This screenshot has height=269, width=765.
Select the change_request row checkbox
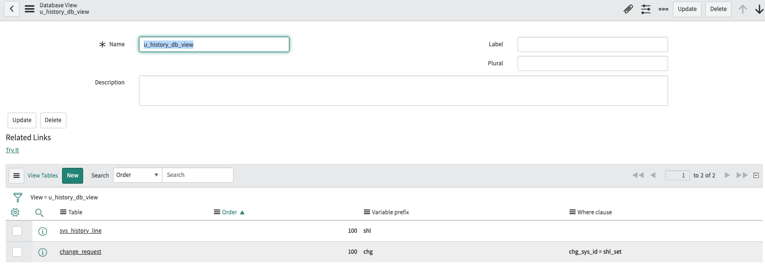[x=17, y=252]
